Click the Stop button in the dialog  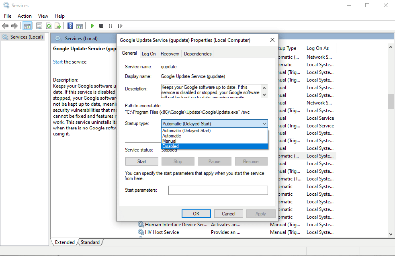pos(178,162)
